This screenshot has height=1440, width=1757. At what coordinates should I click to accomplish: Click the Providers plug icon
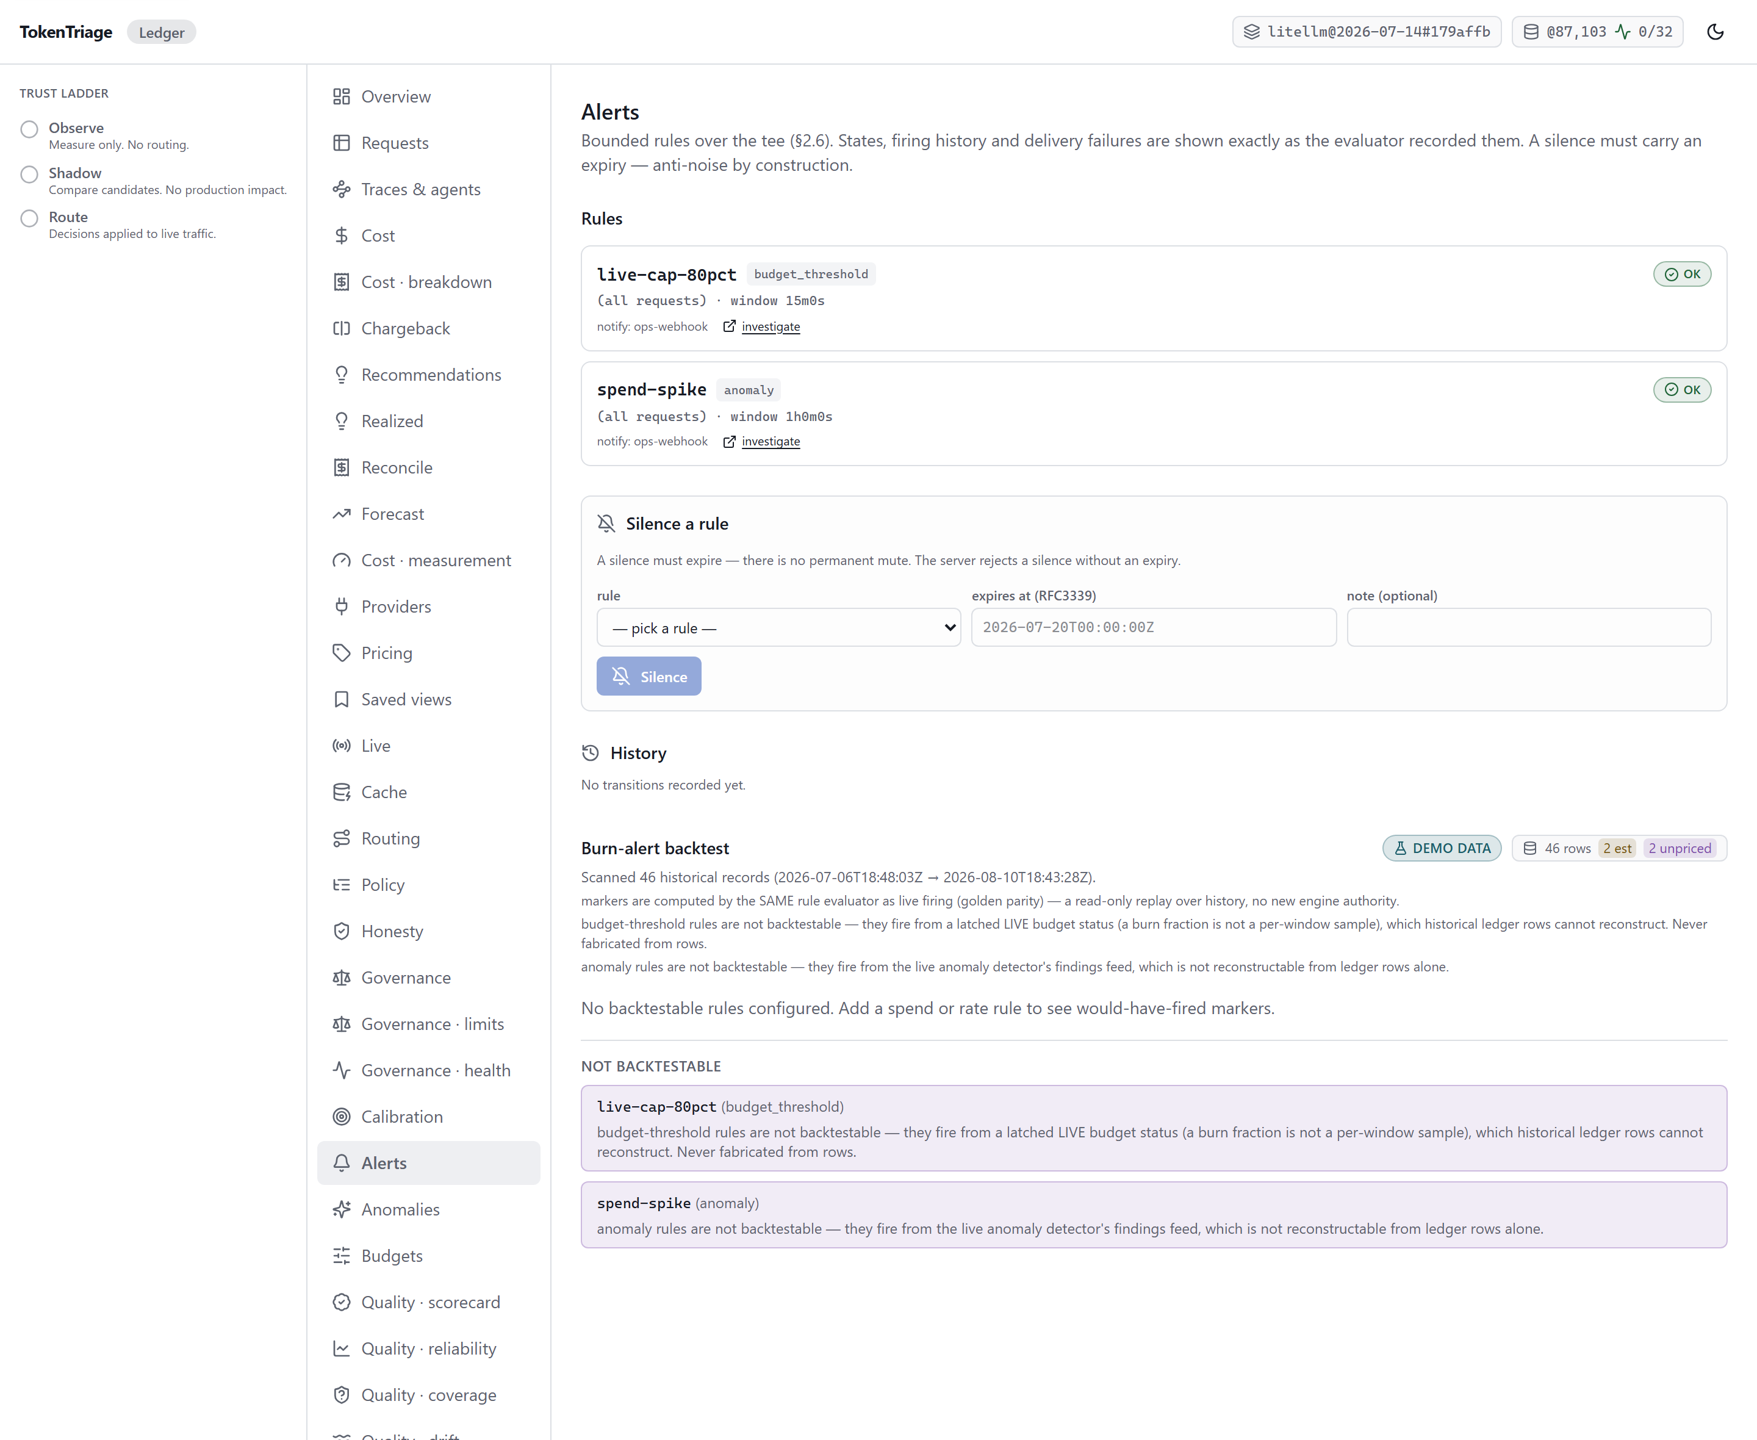342,607
